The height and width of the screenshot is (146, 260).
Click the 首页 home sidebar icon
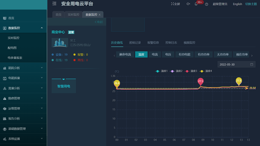click(5, 18)
